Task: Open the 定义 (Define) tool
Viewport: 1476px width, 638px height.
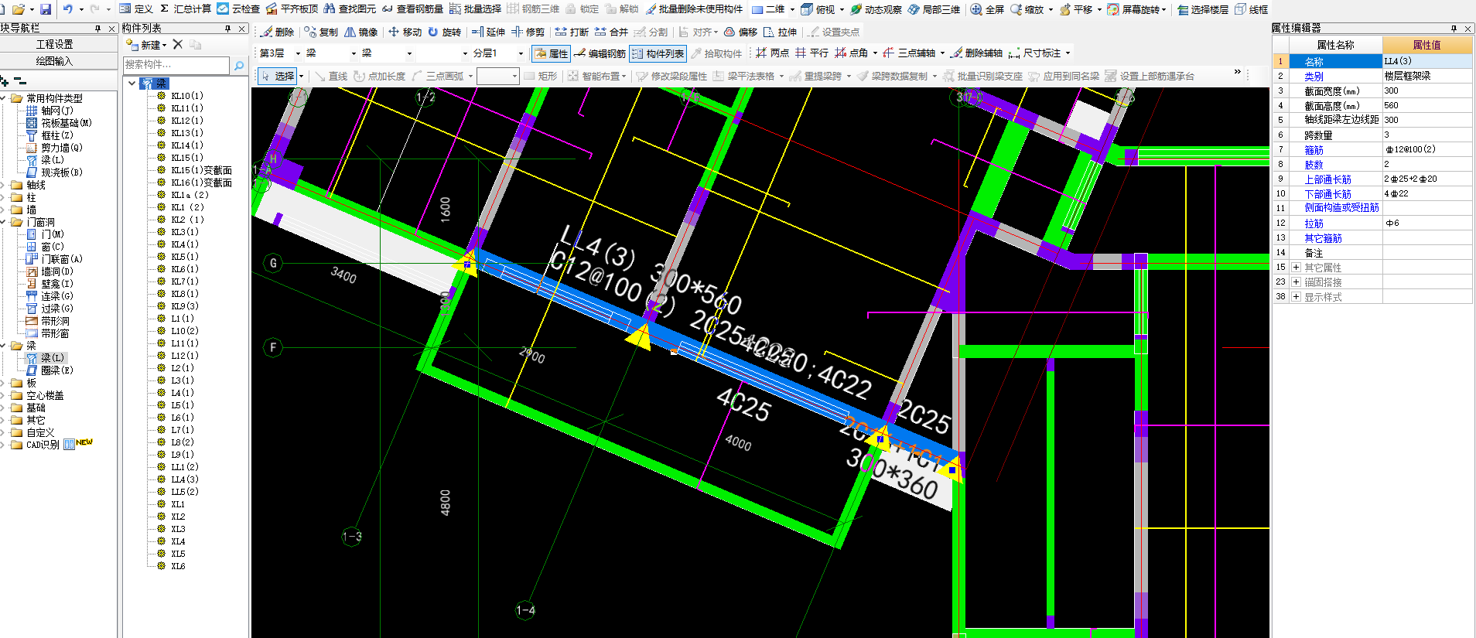Action: tap(136, 9)
